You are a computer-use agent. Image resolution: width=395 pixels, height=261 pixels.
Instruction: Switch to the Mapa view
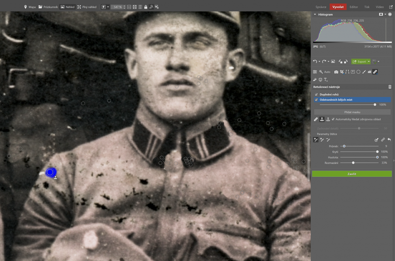(30, 7)
